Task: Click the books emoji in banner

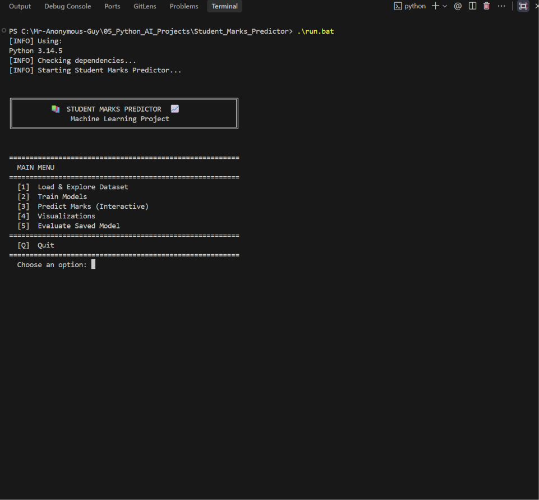Action: (x=56, y=109)
